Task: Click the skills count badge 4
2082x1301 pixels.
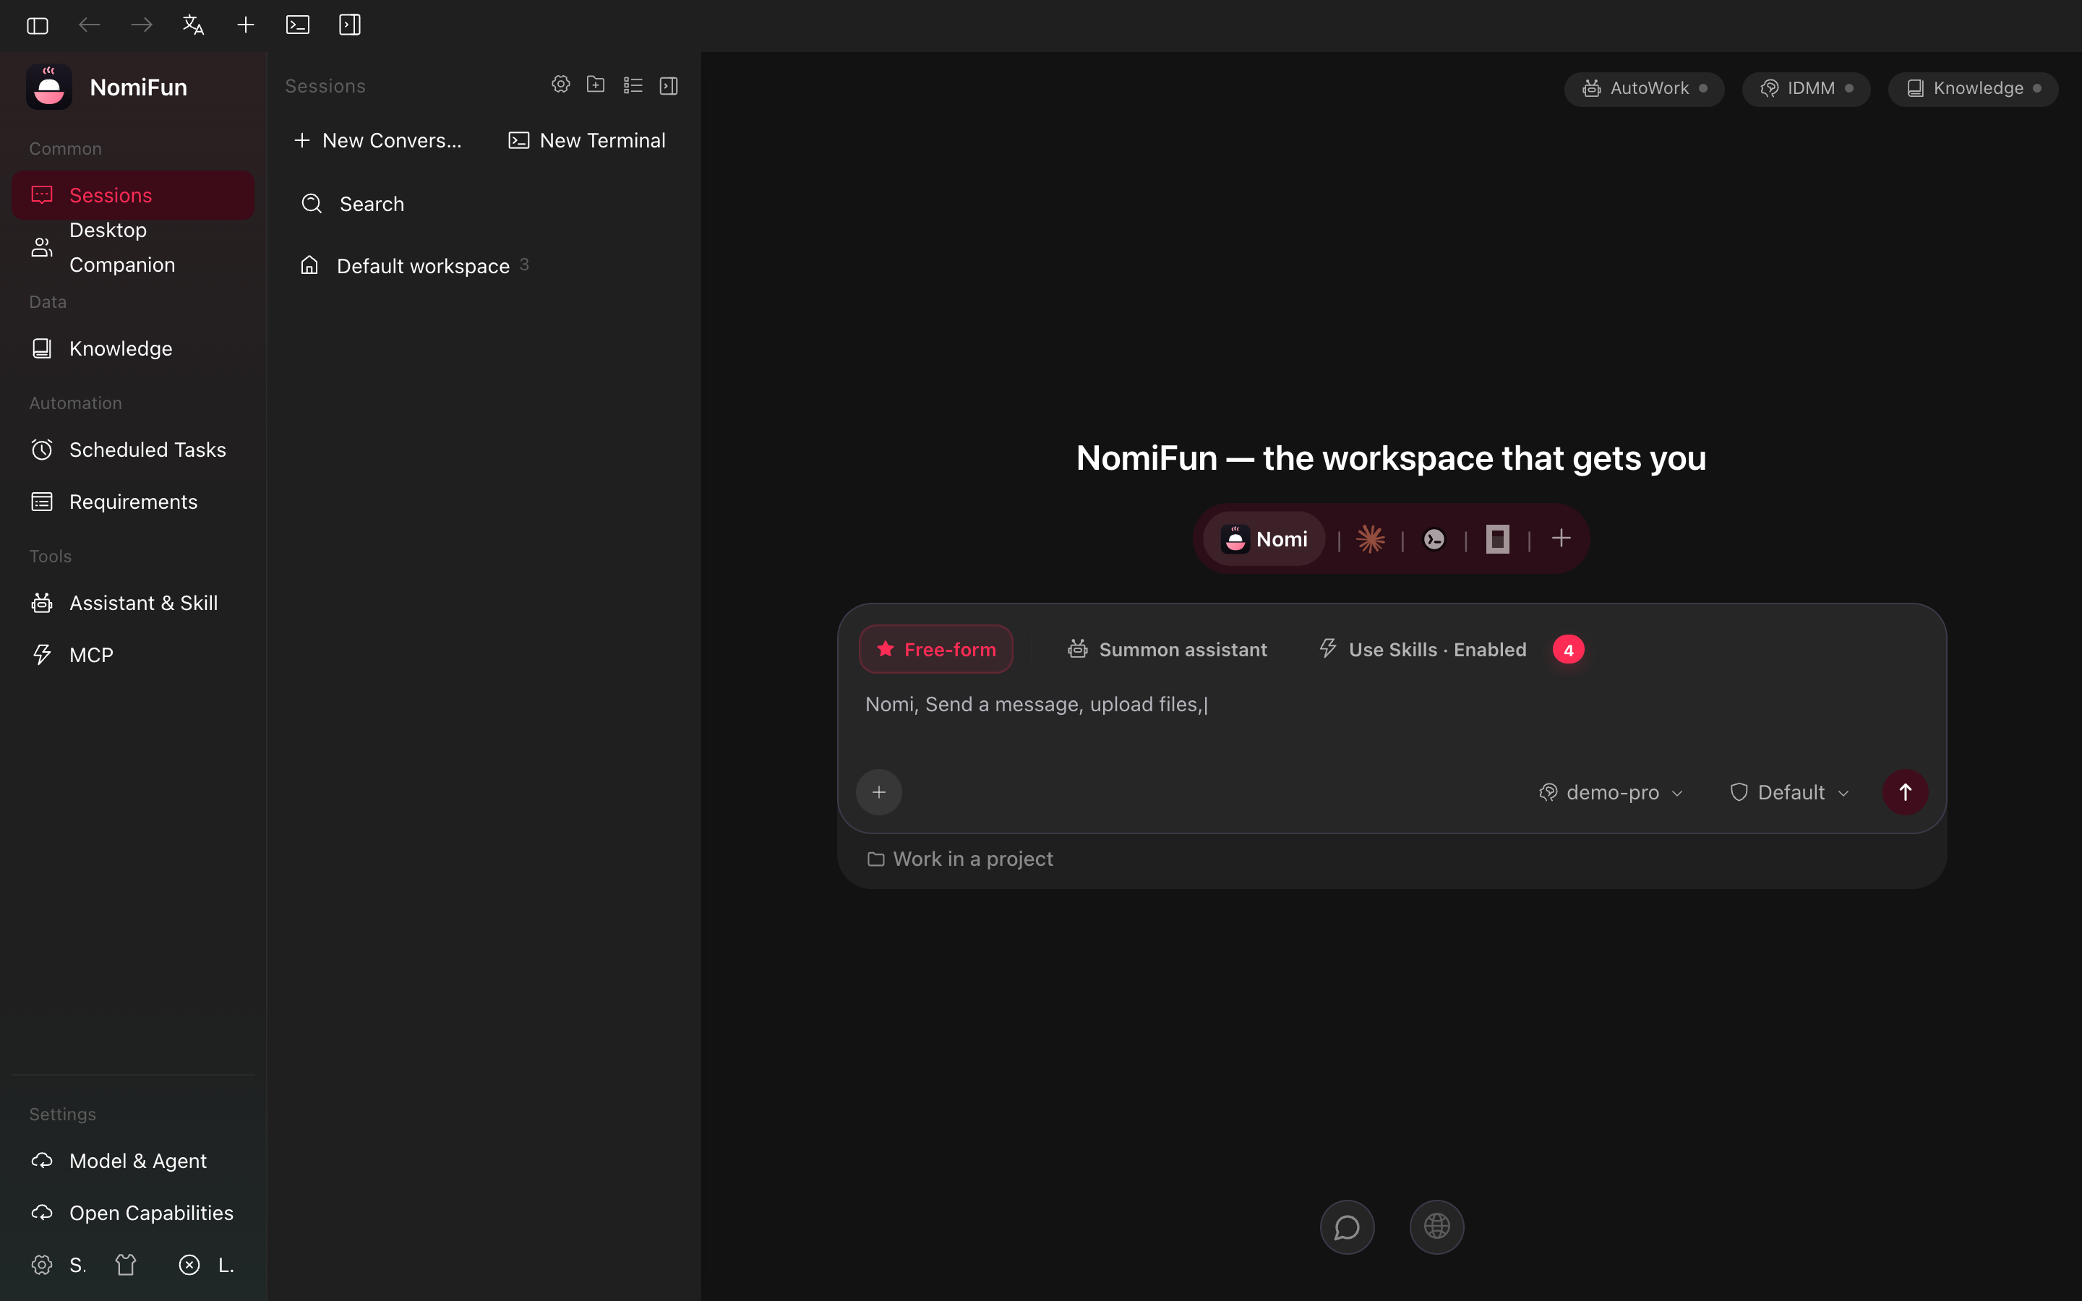Action: [x=1569, y=650]
